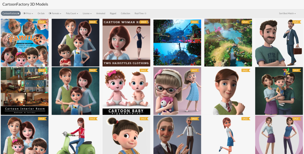Enable the Real-Time filter

[139, 13]
